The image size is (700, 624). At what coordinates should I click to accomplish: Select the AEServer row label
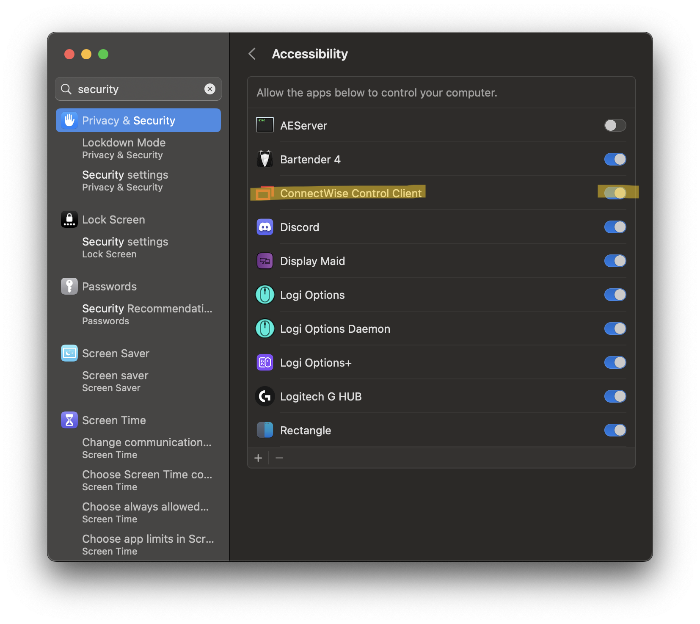[303, 126]
